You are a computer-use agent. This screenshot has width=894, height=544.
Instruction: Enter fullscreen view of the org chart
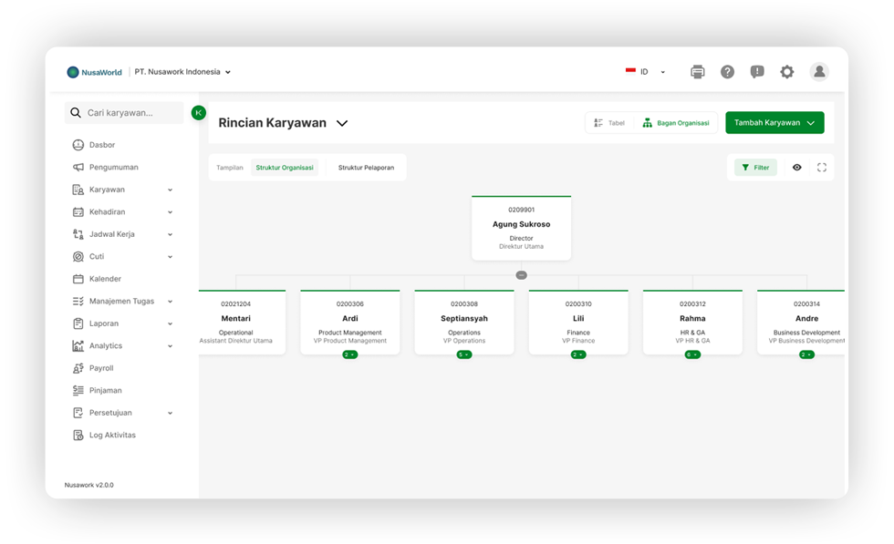[x=822, y=168]
